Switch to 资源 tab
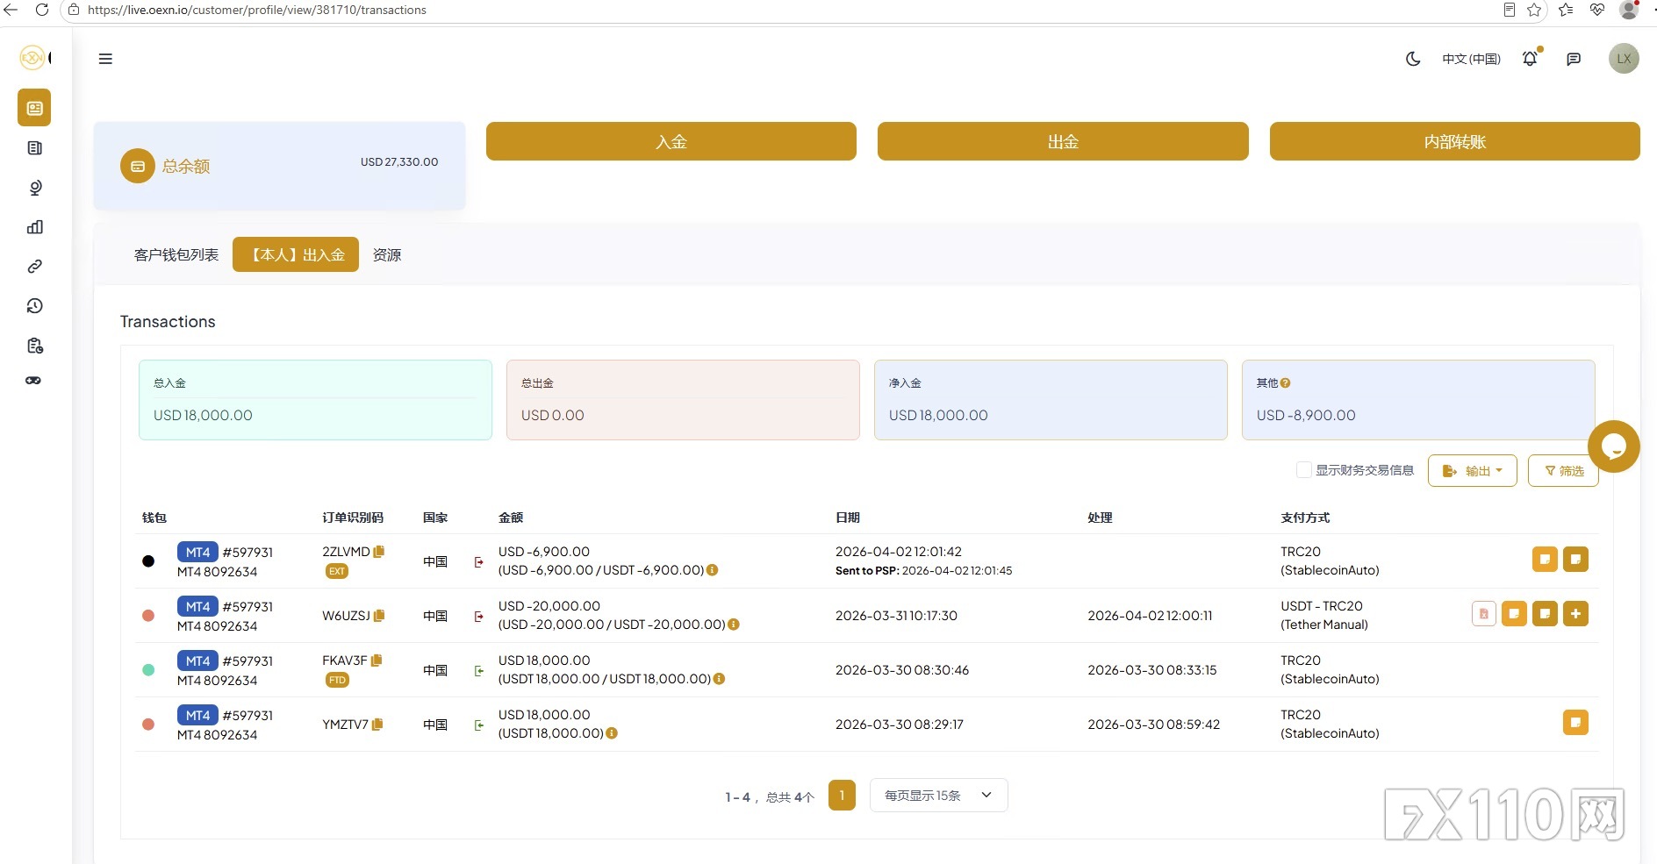Viewport: 1657px width, 864px height. point(387,255)
